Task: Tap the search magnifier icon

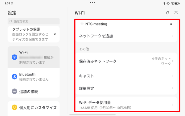Action: pos(11,21)
